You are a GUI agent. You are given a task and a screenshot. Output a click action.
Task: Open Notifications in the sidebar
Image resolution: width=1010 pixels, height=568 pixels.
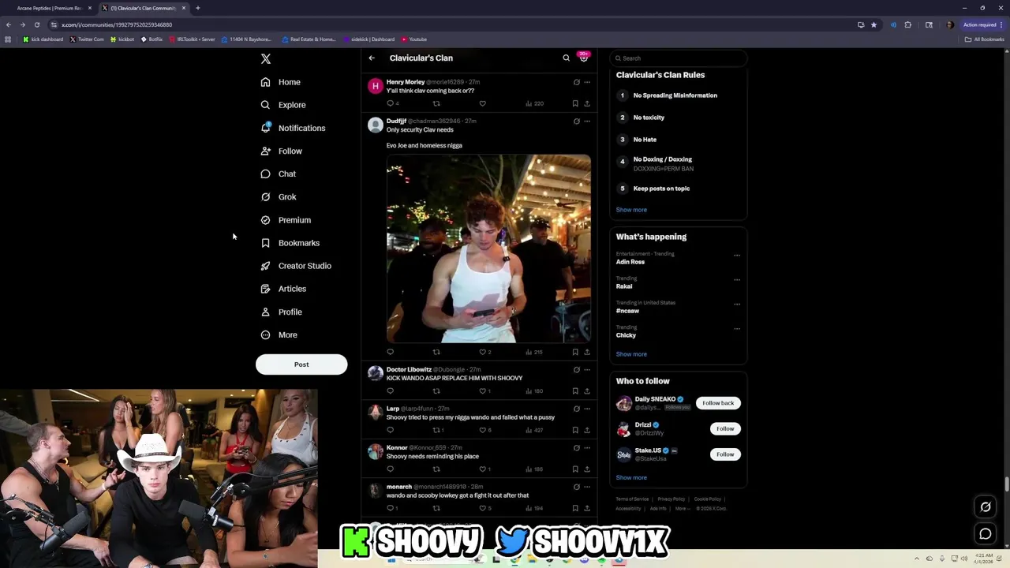293,128
